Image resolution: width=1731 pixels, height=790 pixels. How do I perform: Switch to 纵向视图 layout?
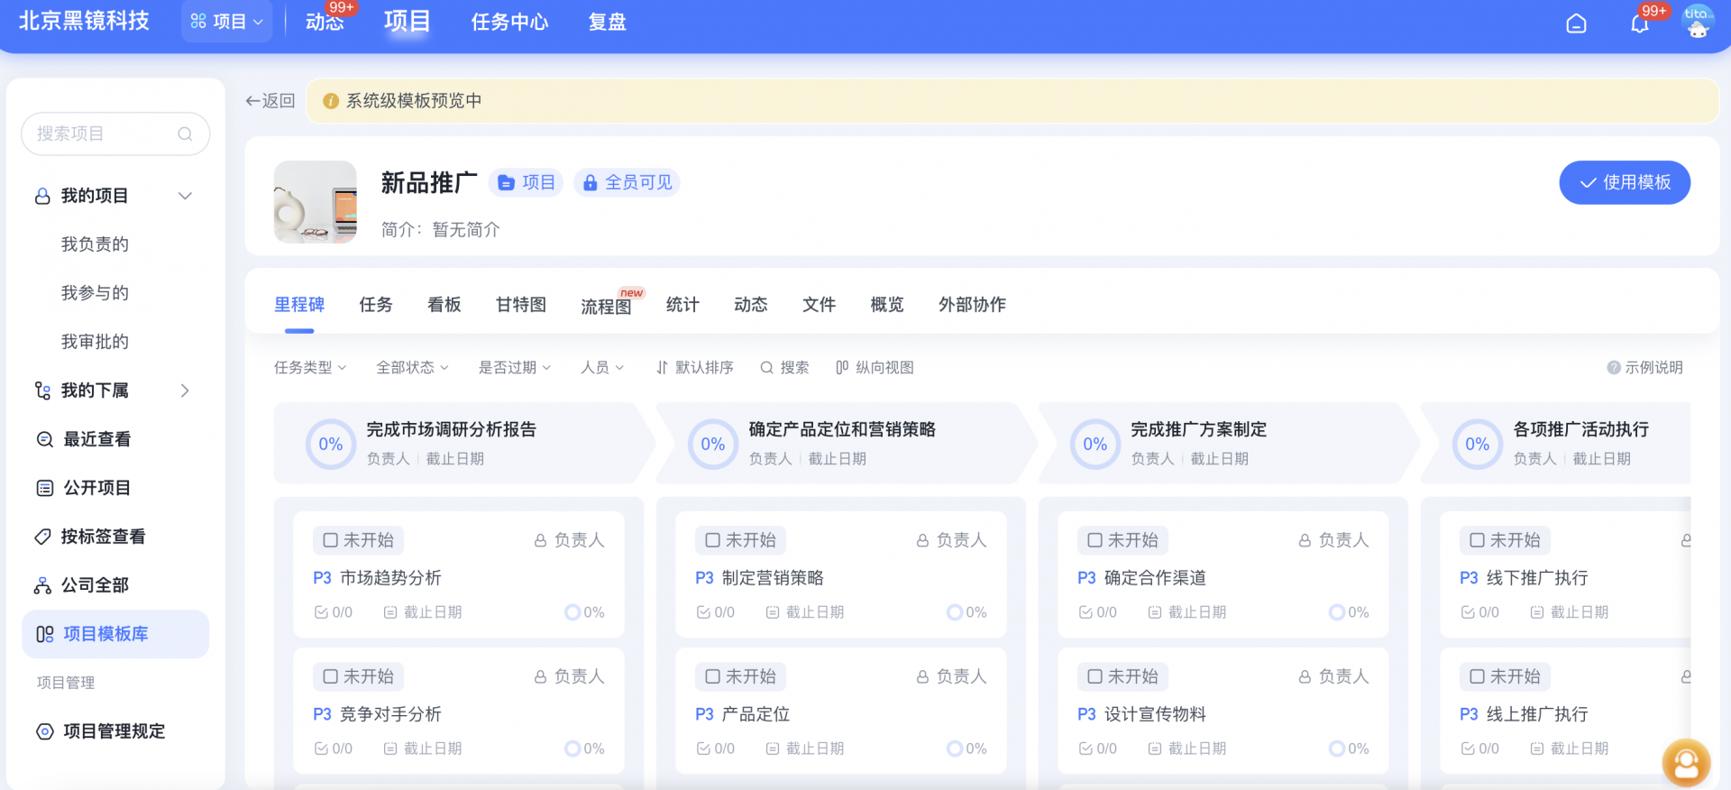tap(875, 368)
